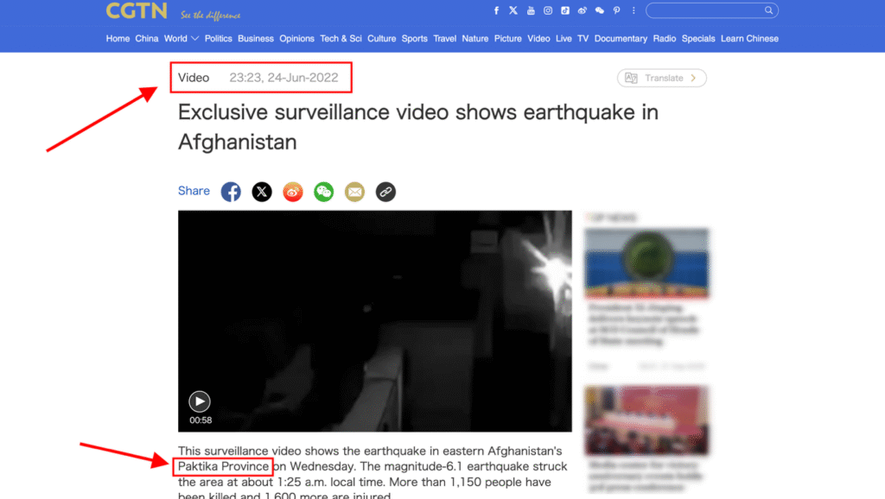Open the Politics menu item
This screenshot has height=499, width=885.
218,38
